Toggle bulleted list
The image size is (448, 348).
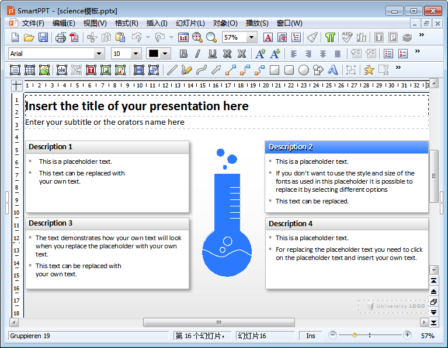pyautogui.click(x=388, y=54)
